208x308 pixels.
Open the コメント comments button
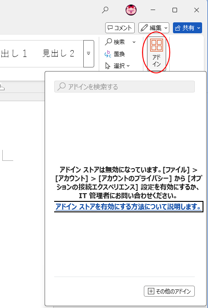(120, 28)
